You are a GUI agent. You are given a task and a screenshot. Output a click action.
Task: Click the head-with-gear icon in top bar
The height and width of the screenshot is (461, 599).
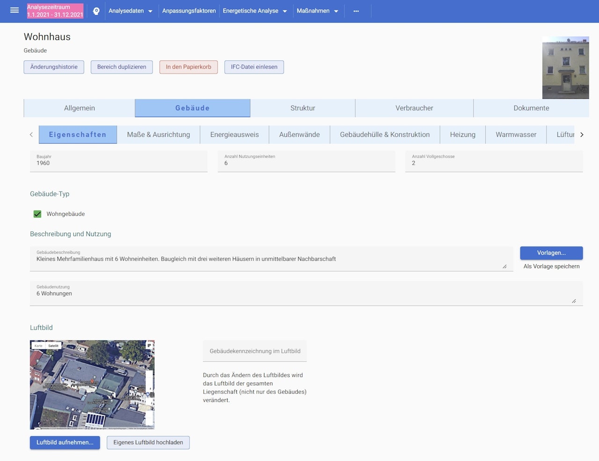pos(96,11)
